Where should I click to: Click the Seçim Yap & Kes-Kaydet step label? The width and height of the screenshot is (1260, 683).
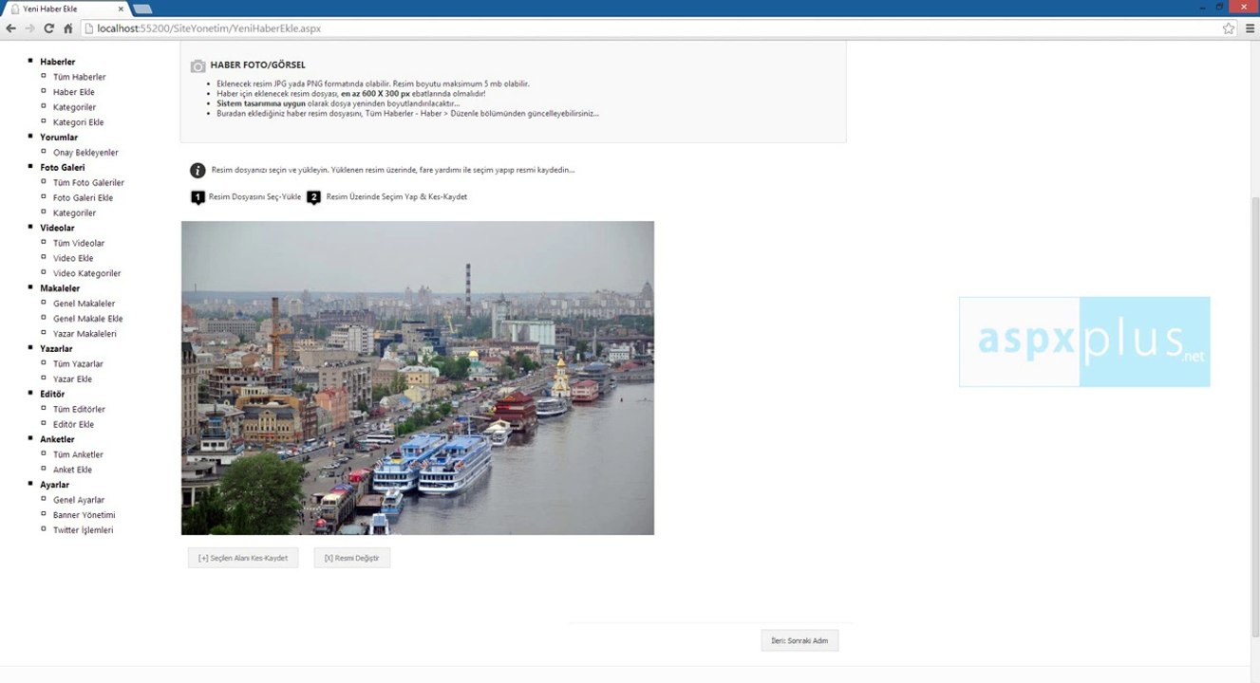(x=397, y=197)
